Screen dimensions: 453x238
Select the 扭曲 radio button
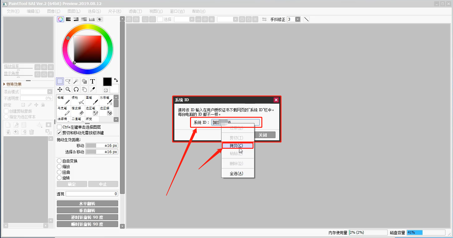coord(59,172)
